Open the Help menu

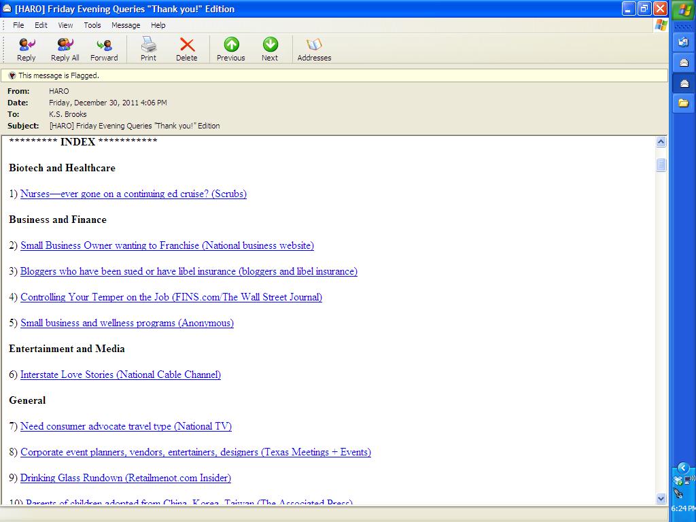click(x=158, y=25)
